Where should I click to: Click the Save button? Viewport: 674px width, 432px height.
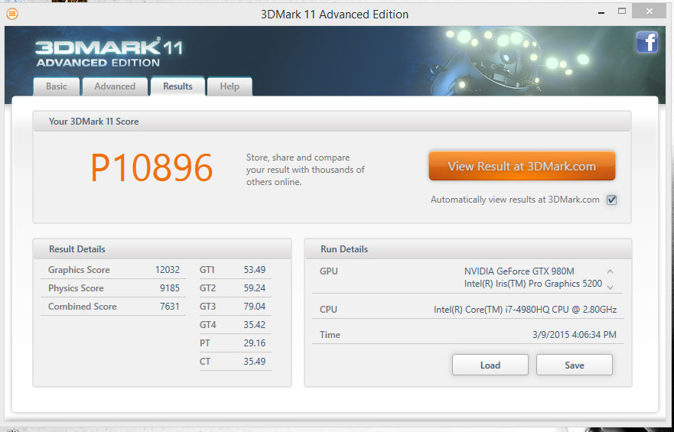coord(575,365)
